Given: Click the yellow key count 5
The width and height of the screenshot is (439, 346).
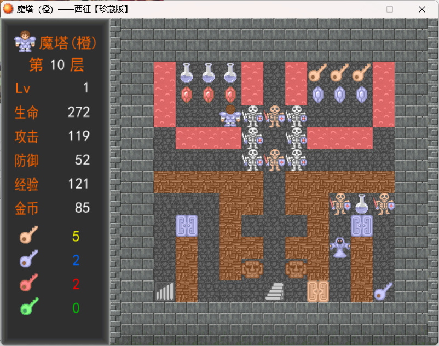Looking at the screenshot, I should [x=76, y=237].
